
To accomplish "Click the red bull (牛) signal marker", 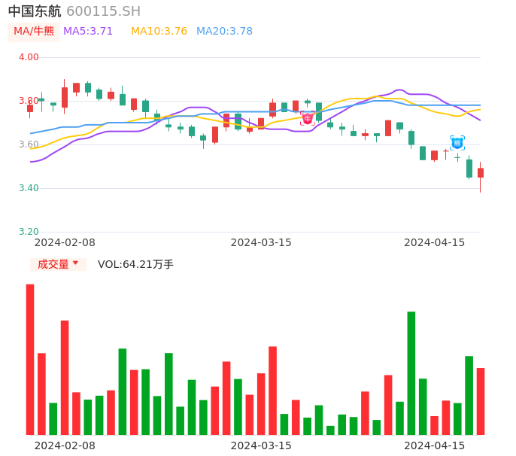I will tap(308, 118).
